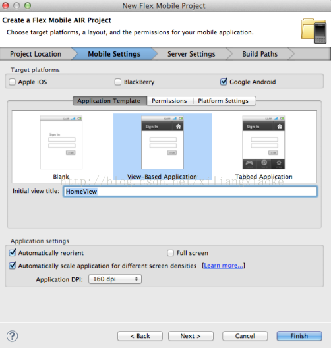The height and width of the screenshot is (348, 331).
Task: Go to the Server Settings step
Action: [x=191, y=54]
